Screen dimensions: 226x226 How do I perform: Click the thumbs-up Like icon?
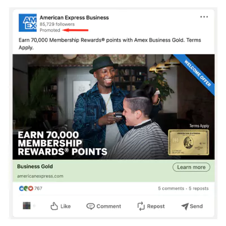coord(54,206)
